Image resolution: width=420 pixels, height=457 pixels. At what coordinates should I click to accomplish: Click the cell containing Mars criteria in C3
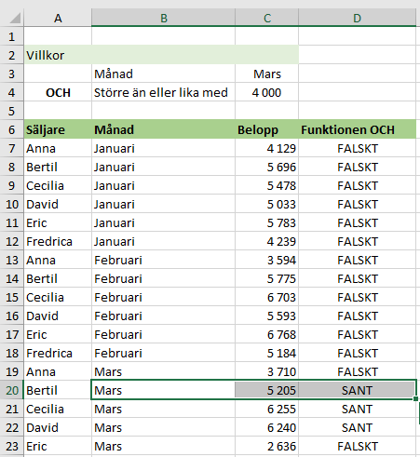coord(267,74)
